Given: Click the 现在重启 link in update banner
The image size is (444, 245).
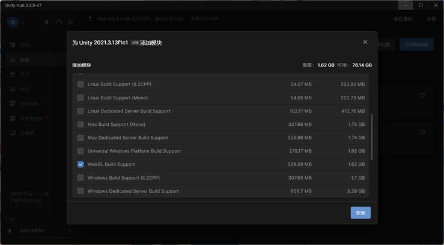Looking at the screenshot, I should [x=403, y=19].
